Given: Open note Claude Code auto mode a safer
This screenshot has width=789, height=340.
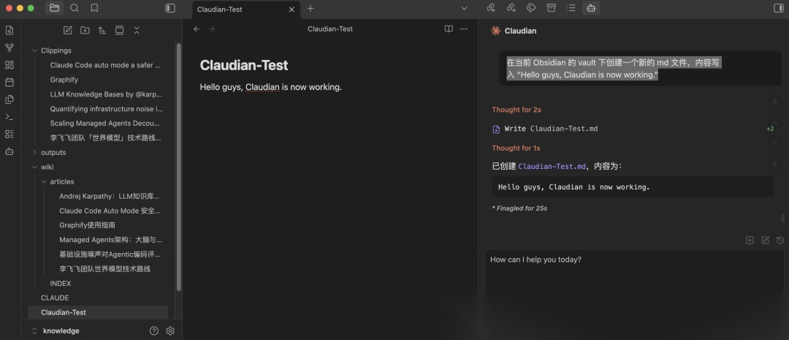Looking at the screenshot, I should click(x=106, y=65).
